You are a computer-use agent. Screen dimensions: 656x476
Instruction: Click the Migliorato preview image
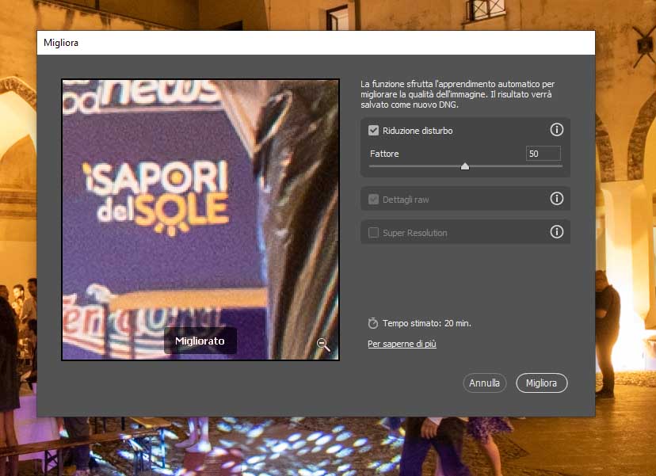coord(200,219)
